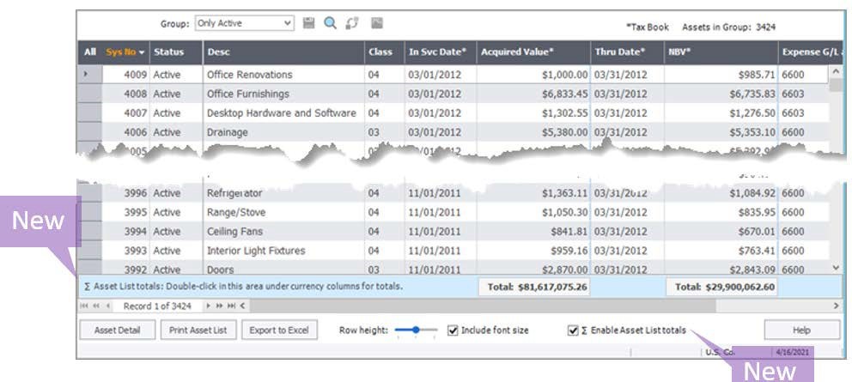Click vertical scrollbar thumb
Viewport: 852px width, 382px height.
[835, 85]
